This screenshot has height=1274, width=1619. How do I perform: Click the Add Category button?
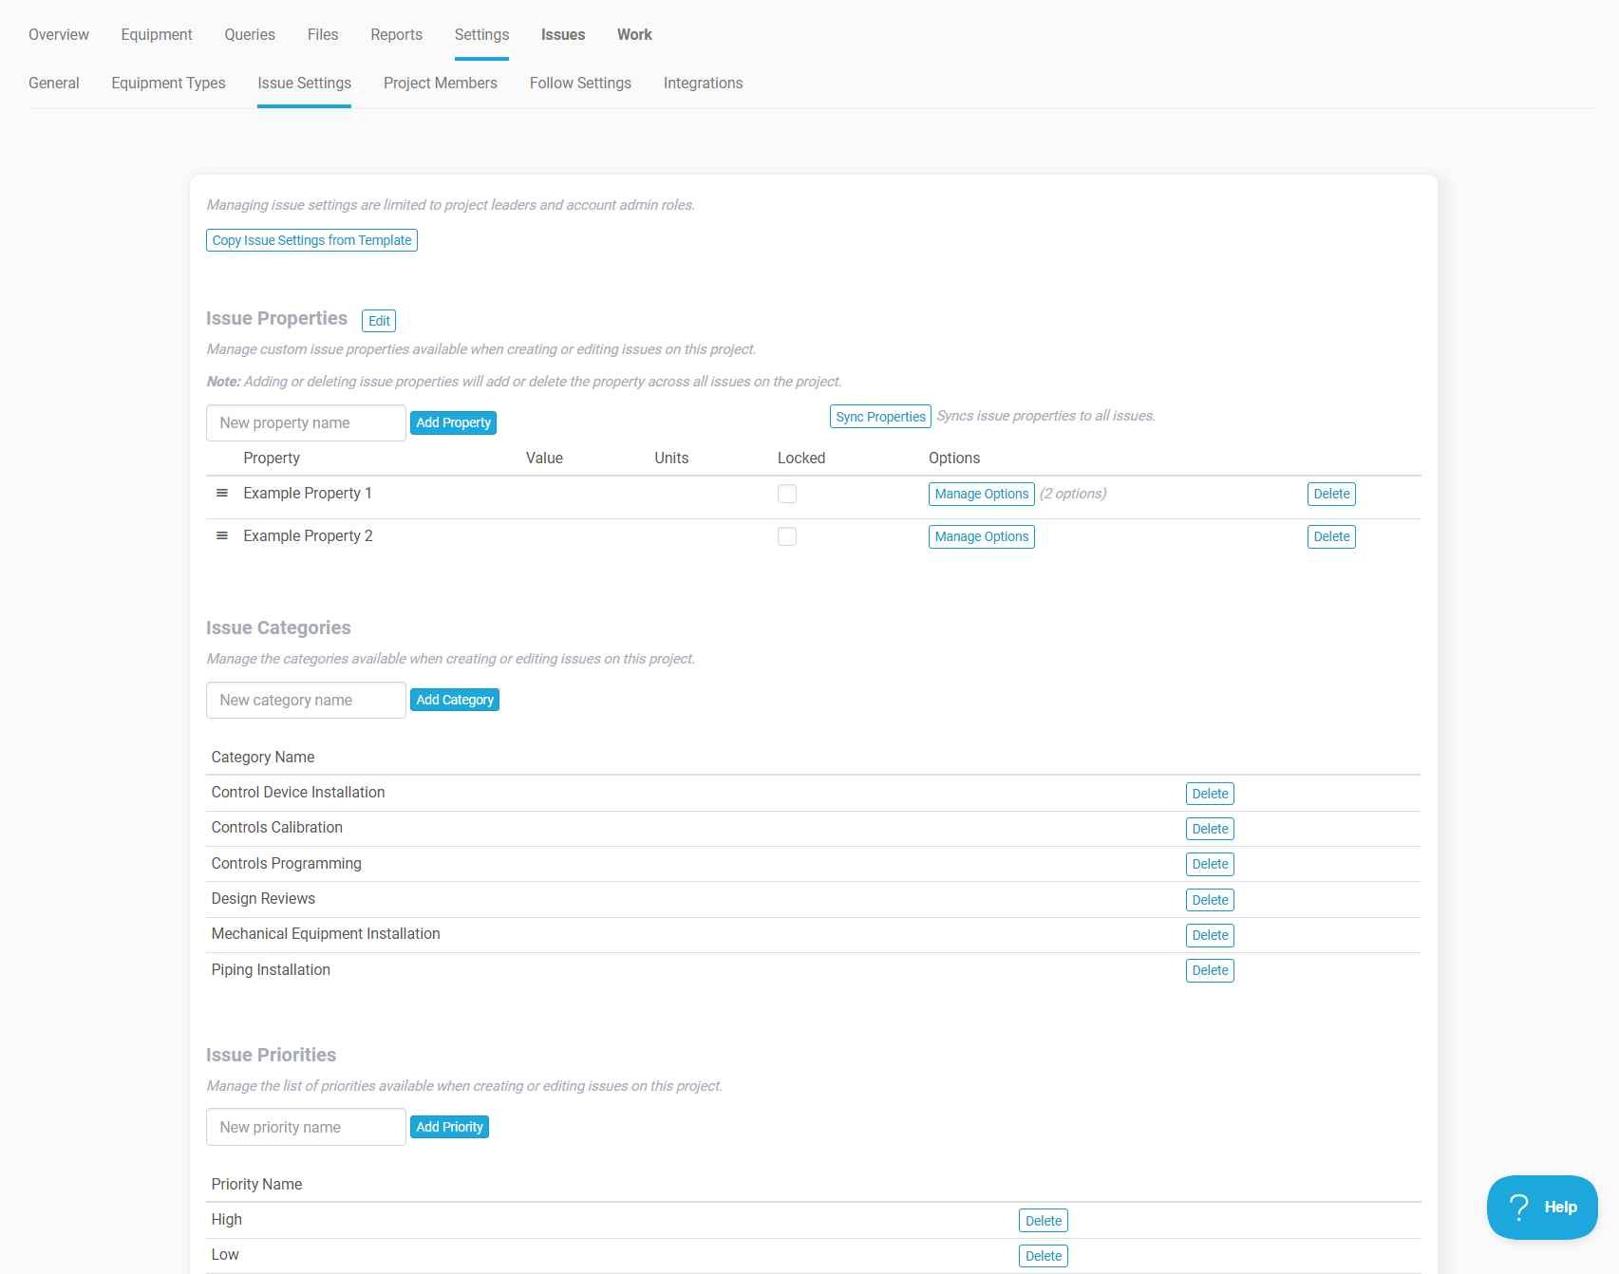click(455, 700)
